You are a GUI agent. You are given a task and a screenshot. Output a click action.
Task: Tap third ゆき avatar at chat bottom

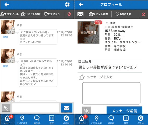click(8, 97)
